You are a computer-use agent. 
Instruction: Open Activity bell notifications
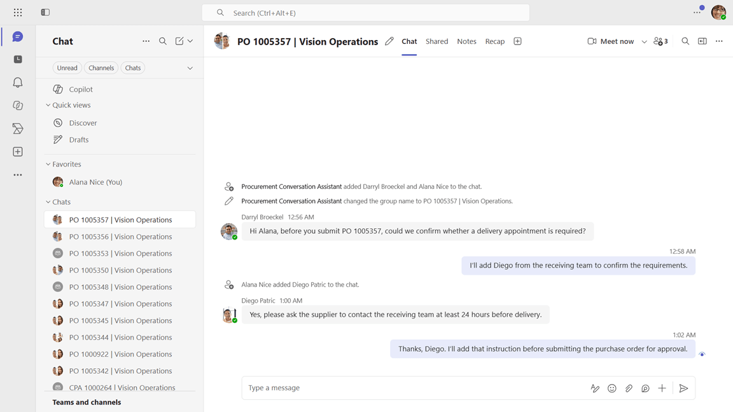pos(18,83)
